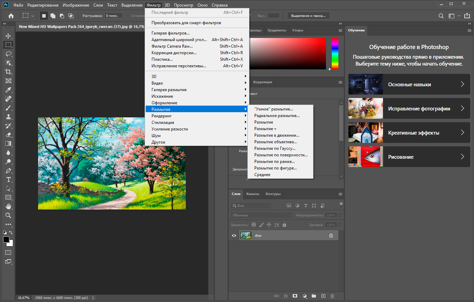Choose Размытие по Гауссу from submenu
This screenshot has width=474, height=302.
[275, 148]
